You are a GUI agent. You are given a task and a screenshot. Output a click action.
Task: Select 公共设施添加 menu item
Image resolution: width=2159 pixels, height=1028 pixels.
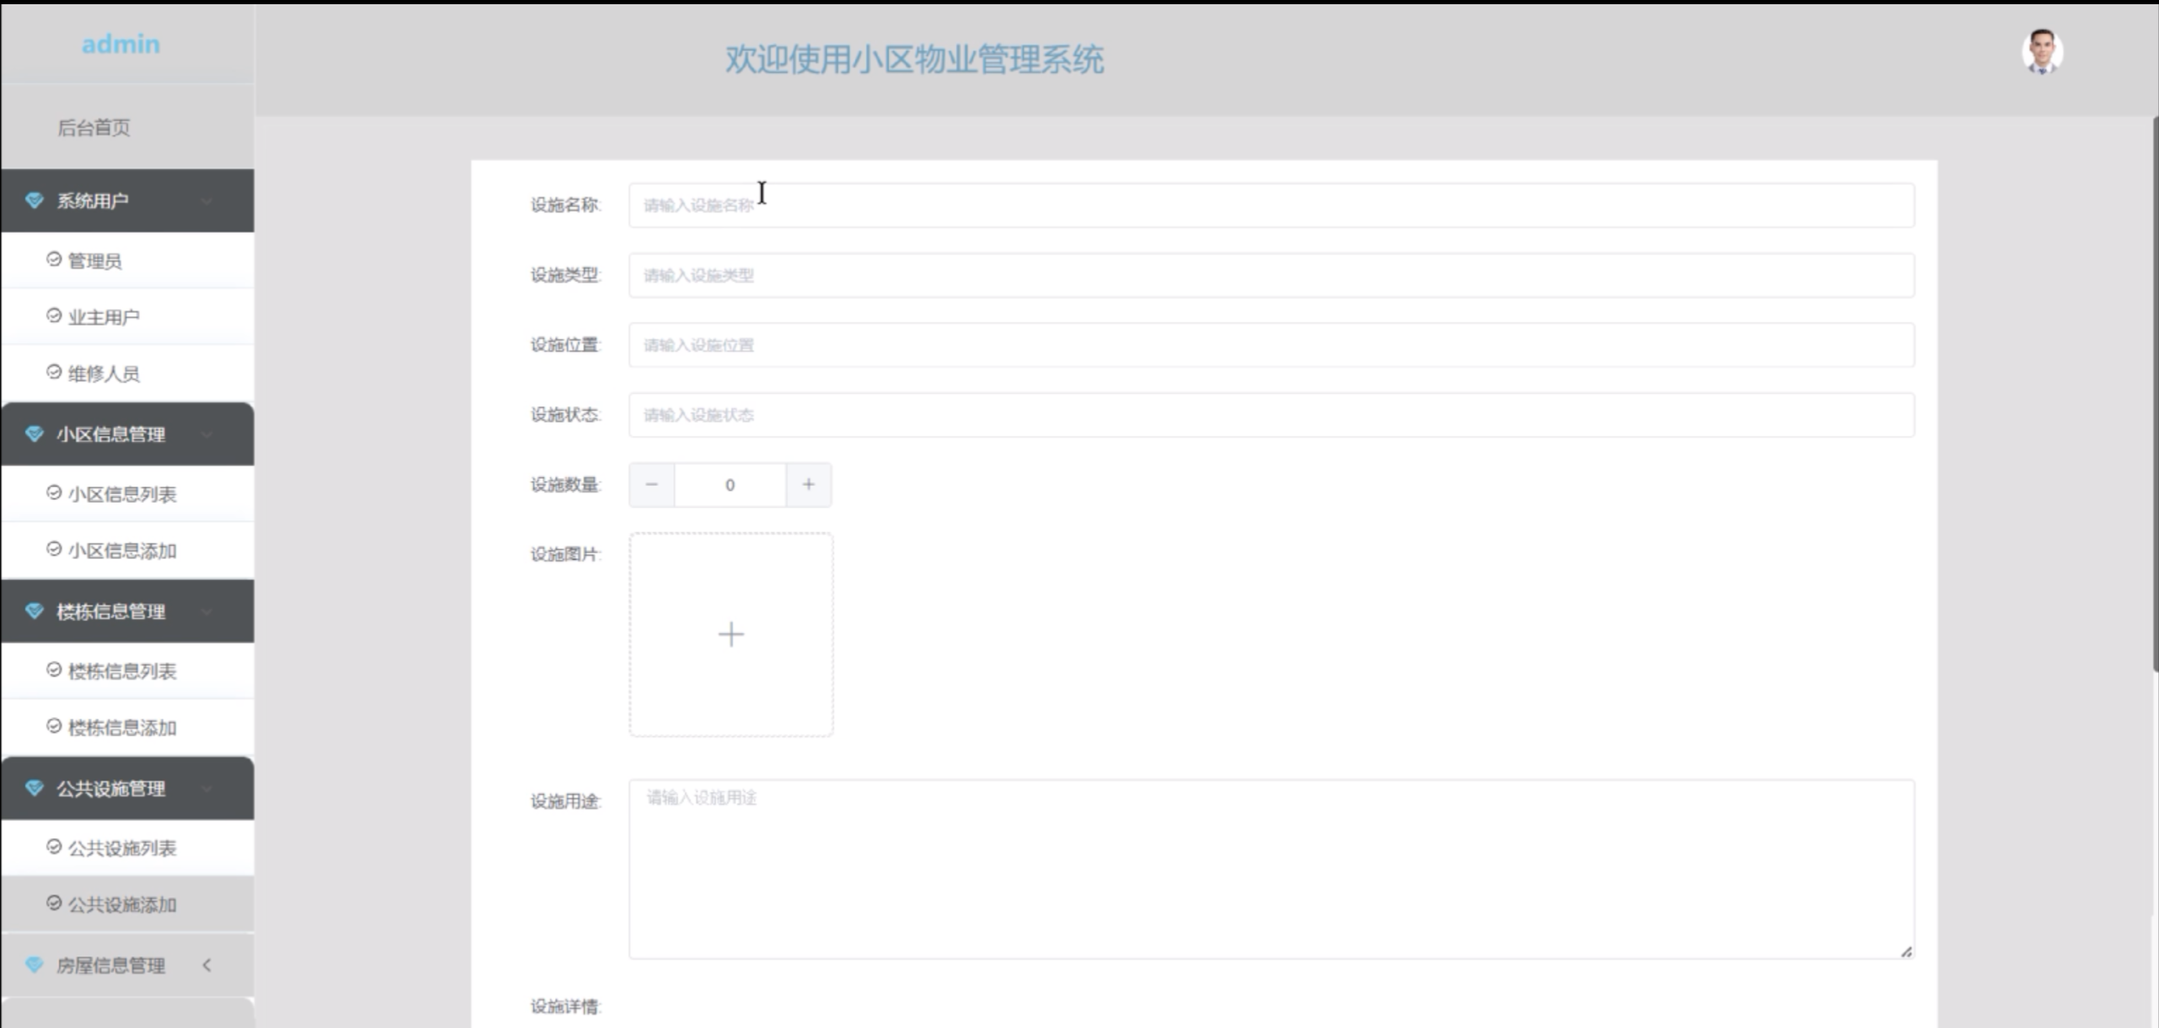(123, 905)
